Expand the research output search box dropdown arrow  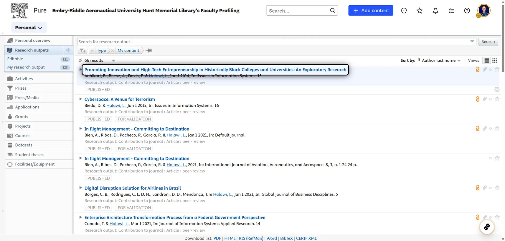point(472,41)
